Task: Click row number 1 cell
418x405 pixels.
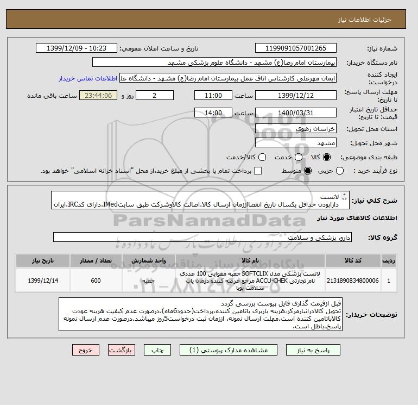Action: click(389, 281)
